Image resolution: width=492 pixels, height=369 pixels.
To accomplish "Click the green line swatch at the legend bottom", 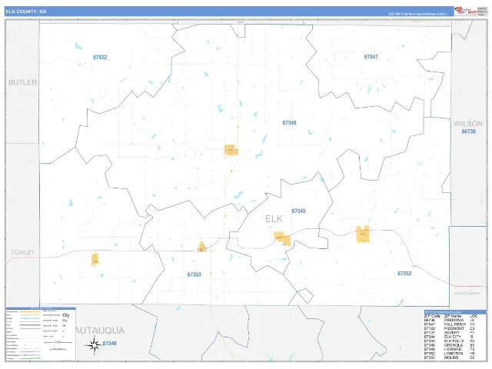I will click(30, 358).
